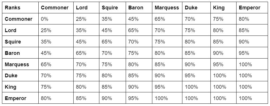
Task: Select the Lord column header
Action: click(x=86, y=7)
